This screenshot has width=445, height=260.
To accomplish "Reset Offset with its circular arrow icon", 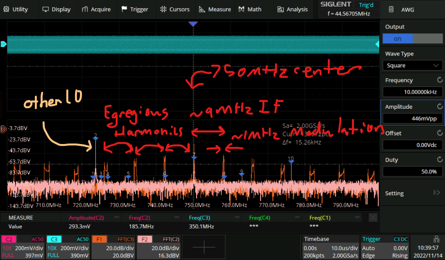I will 440,133.
